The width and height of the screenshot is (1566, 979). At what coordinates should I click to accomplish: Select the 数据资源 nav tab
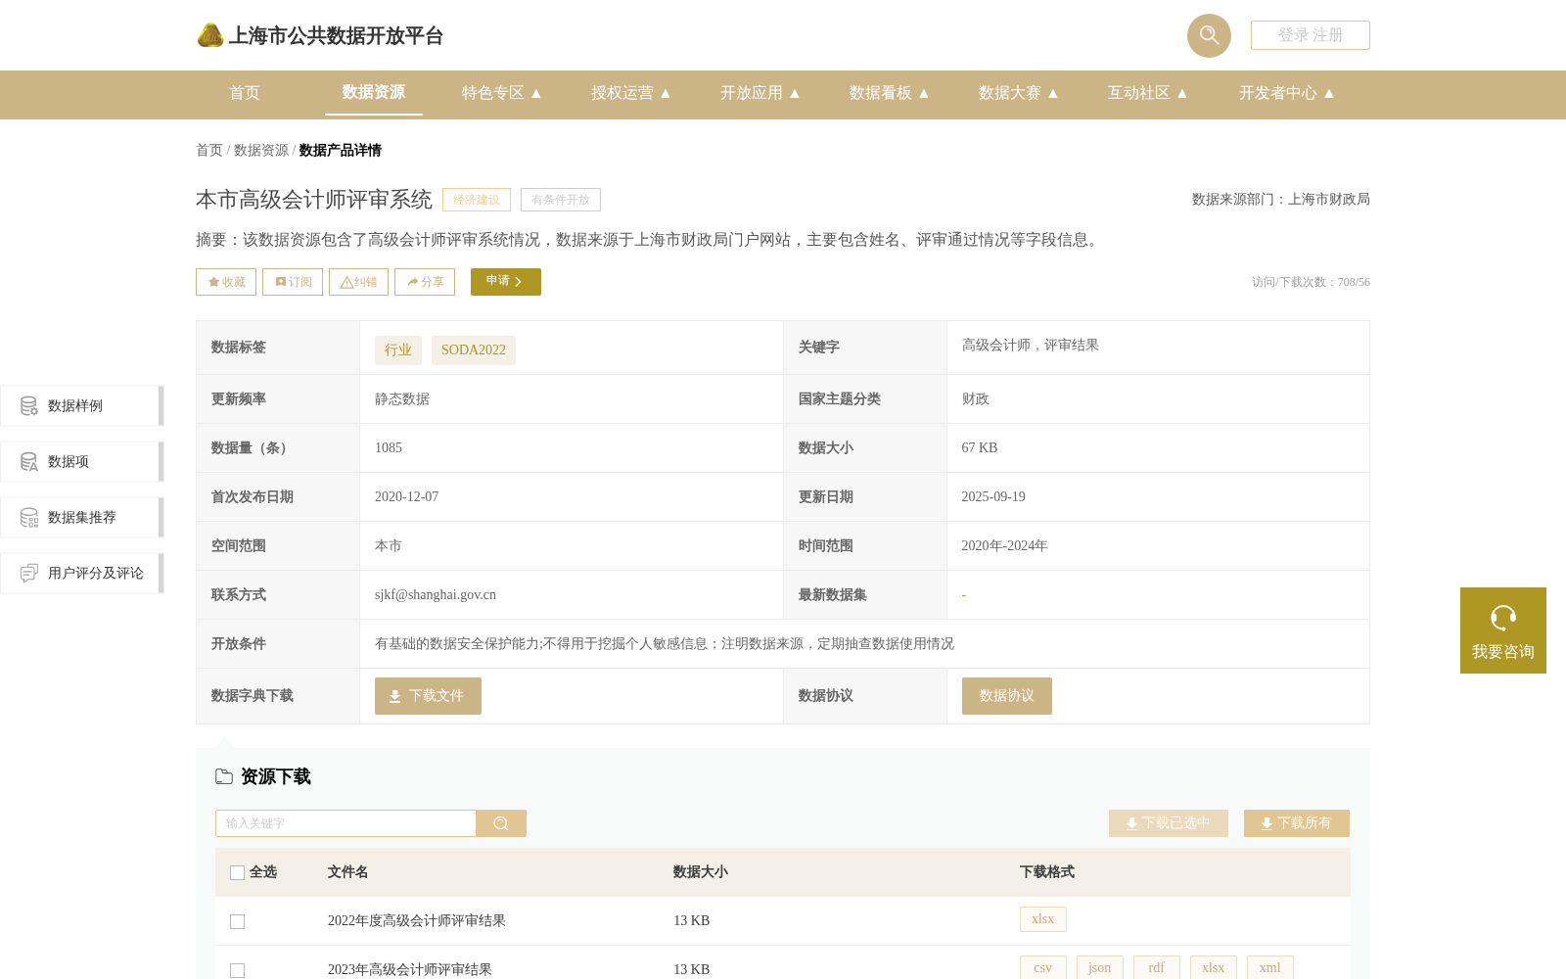374,92
